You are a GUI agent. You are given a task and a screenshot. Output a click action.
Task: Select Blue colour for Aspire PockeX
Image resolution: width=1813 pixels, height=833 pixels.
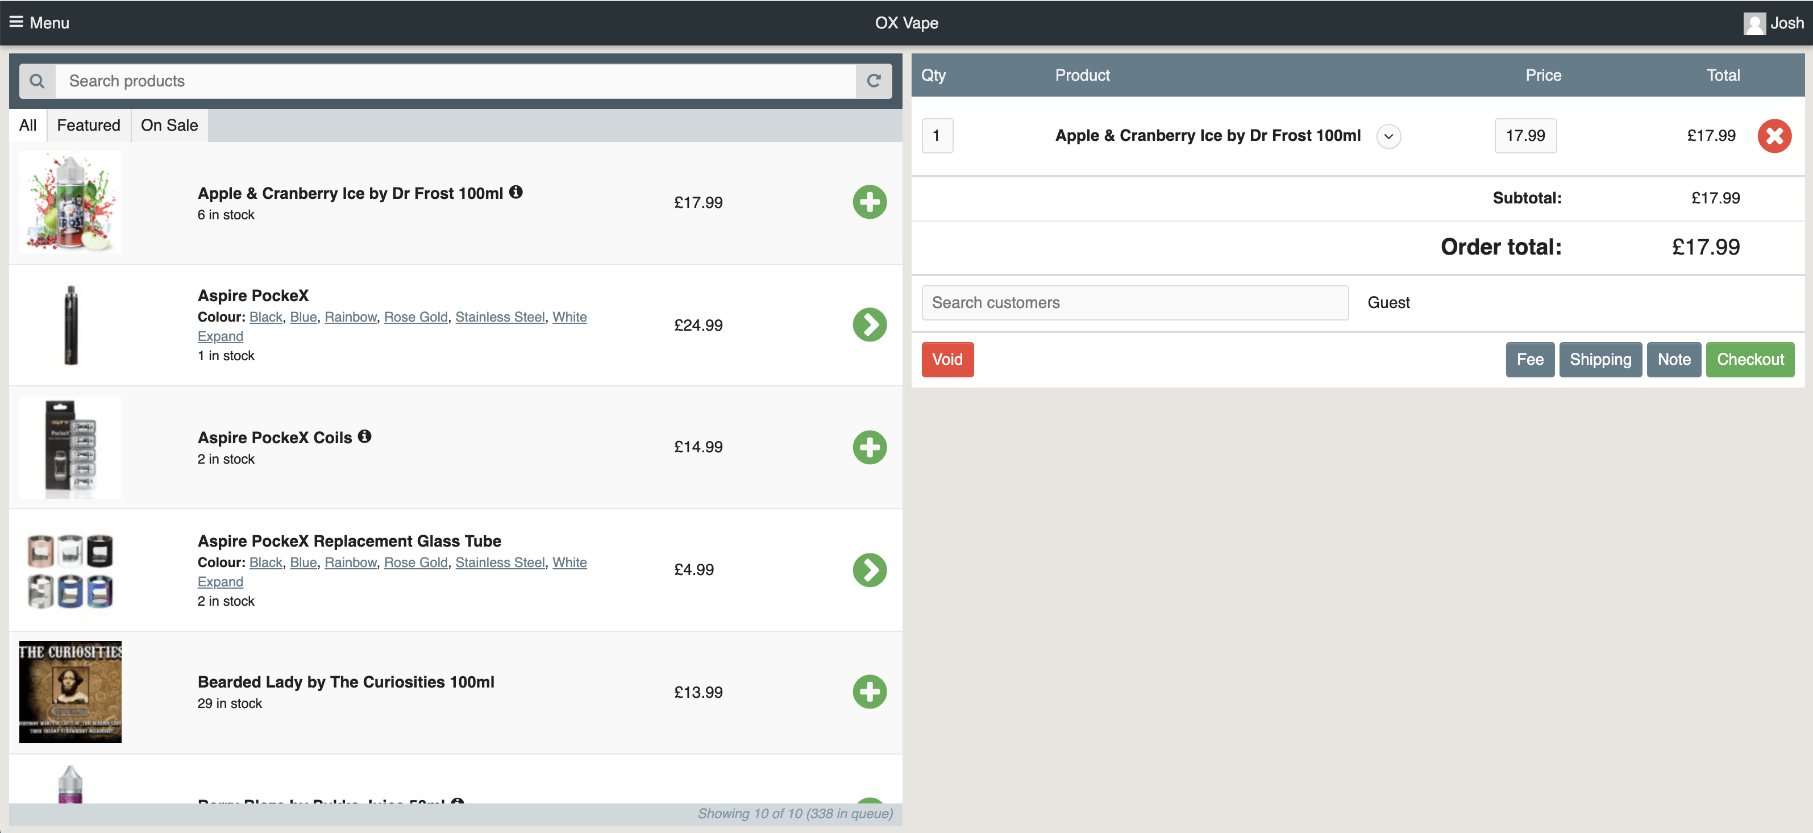303,317
